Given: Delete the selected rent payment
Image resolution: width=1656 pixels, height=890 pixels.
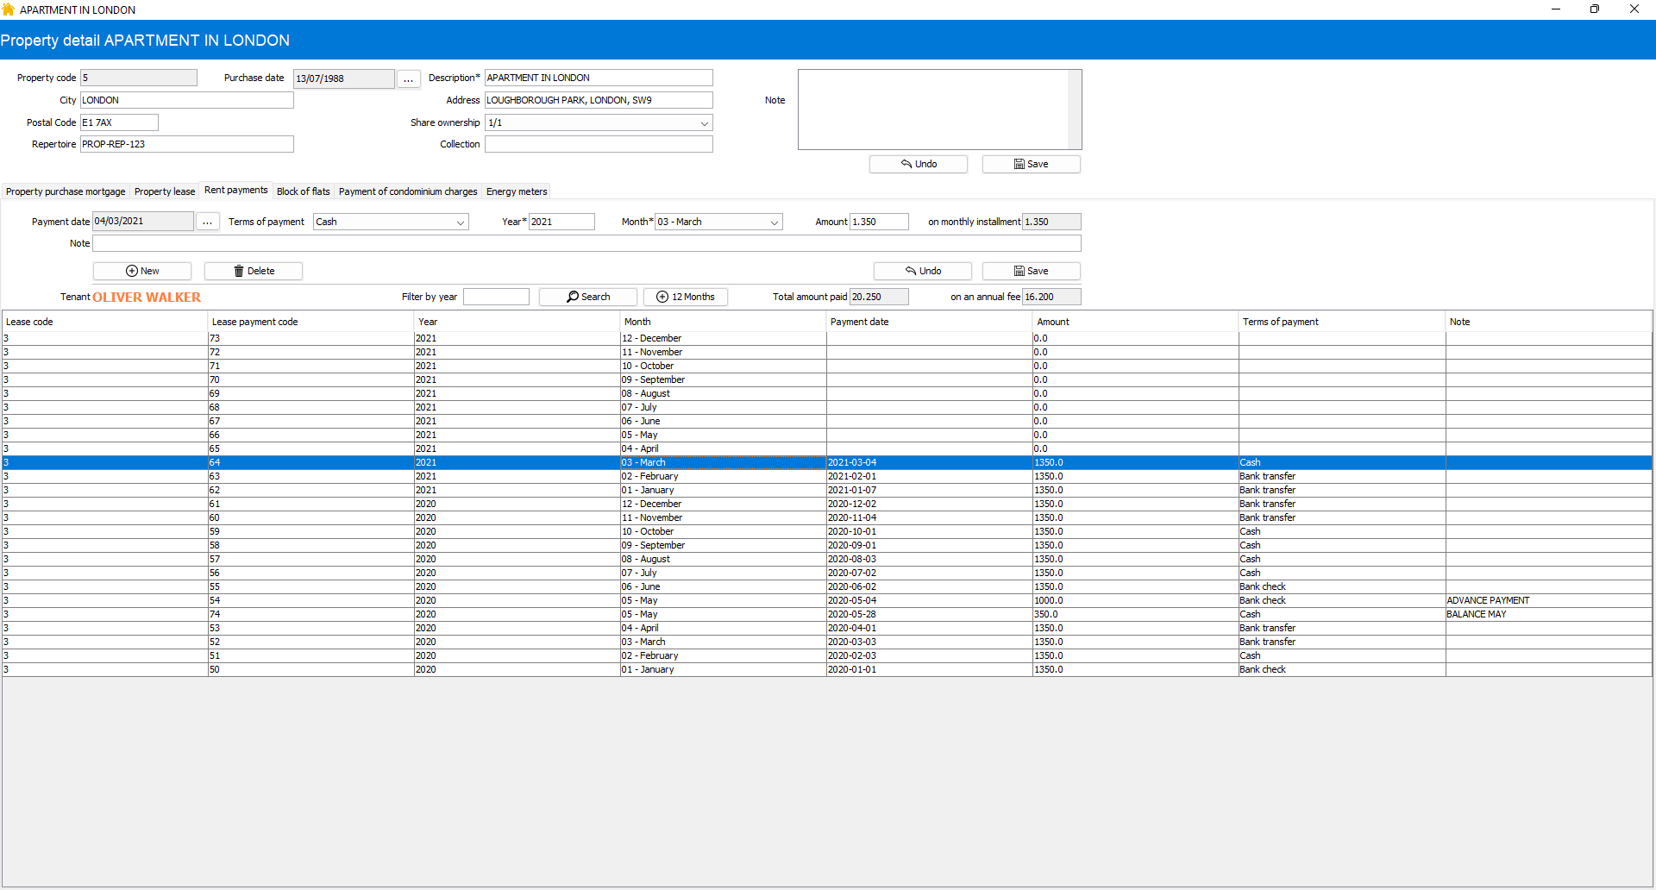Looking at the screenshot, I should tap(254, 271).
